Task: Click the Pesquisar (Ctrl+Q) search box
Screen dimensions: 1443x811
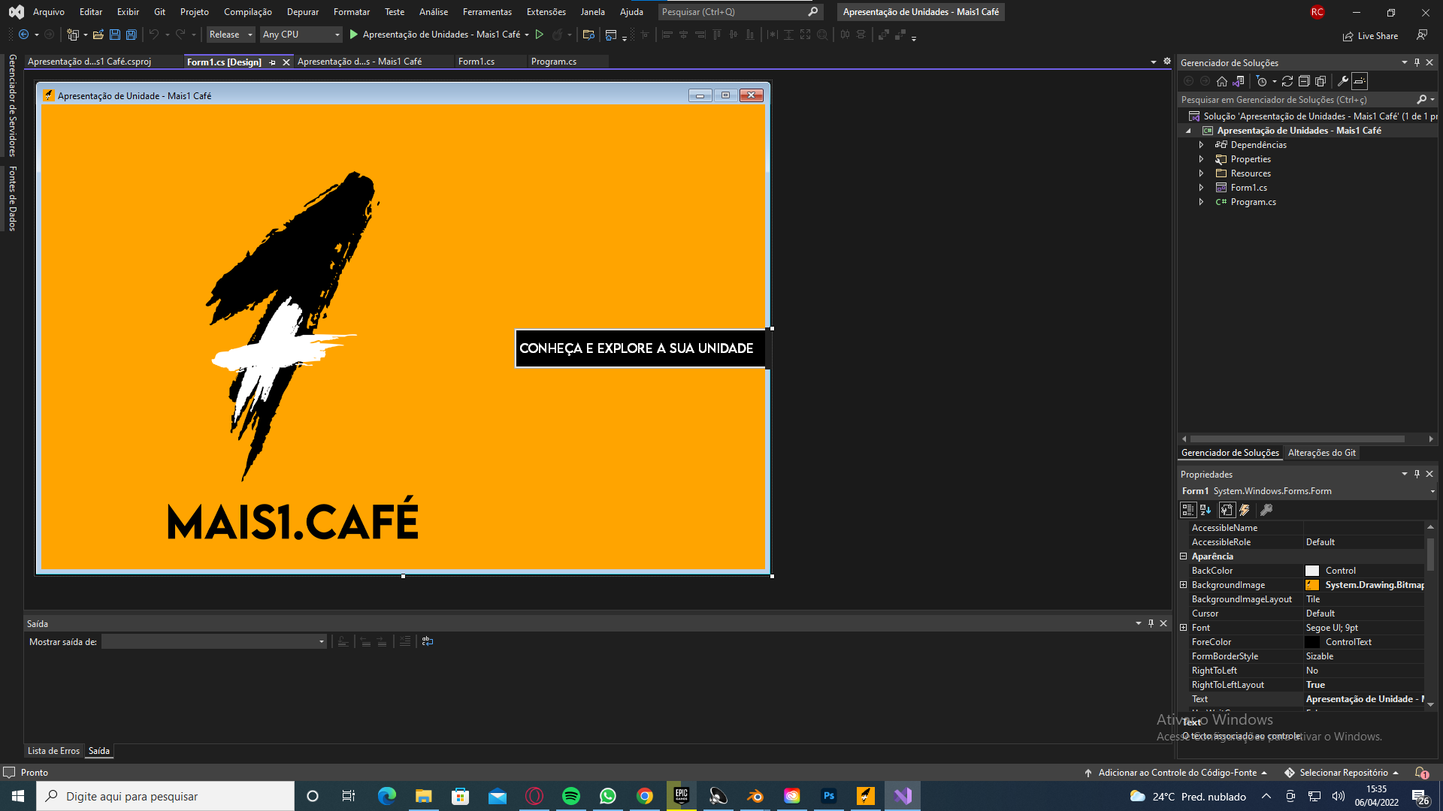Action: coord(740,12)
